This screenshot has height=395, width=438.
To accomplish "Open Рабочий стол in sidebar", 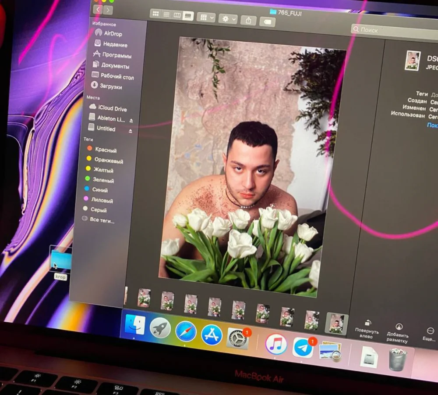I will pos(113,75).
